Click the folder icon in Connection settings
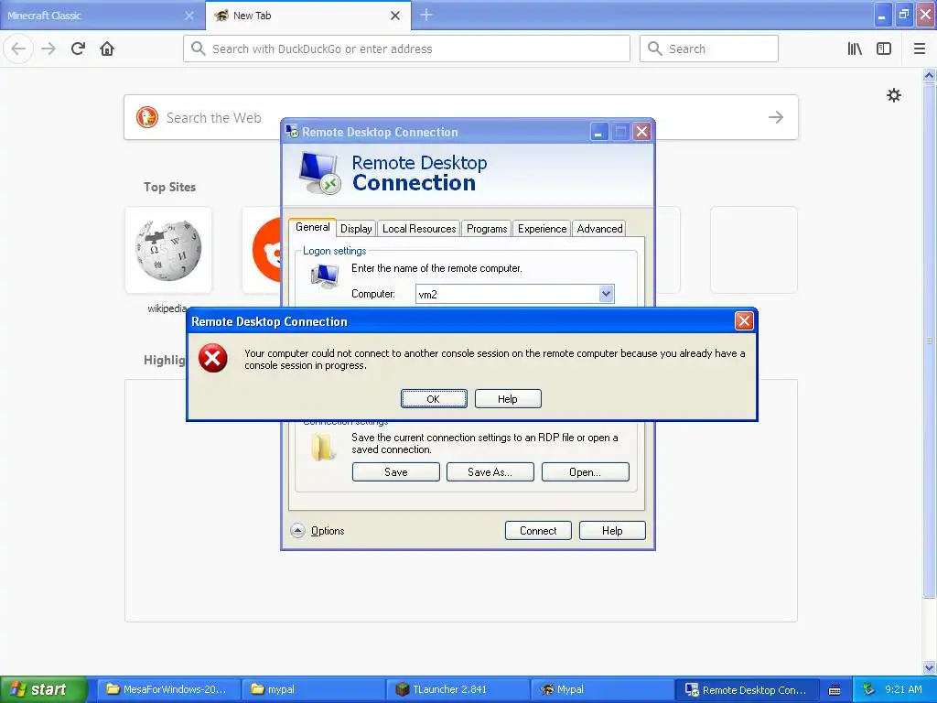This screenshot has height=703, width=937. pyautogui.click(x=323, y=449)
